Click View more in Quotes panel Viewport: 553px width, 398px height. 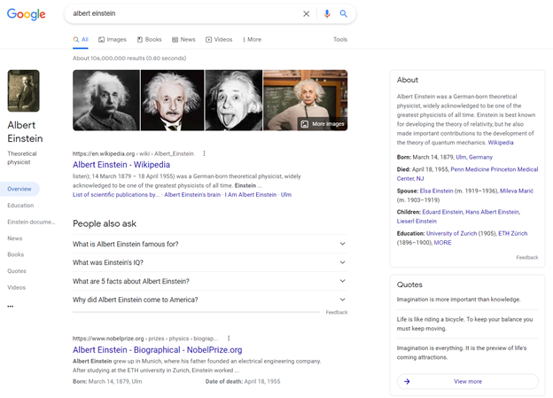point(468,381)
